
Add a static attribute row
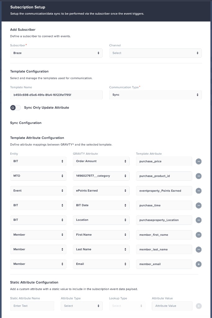(198, 306)
